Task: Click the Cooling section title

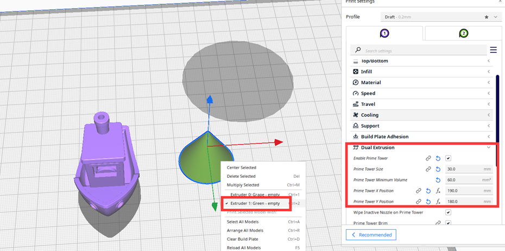Action: (370, 115)
